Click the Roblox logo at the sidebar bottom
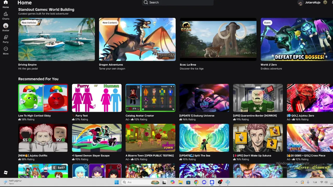The image size is (333, 187). pyautogui.click(x=6, y=173)
